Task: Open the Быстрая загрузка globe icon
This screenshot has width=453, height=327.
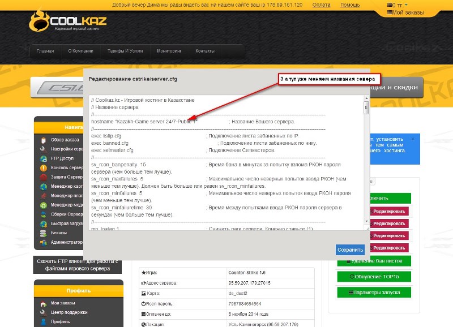Action: click(44, 223)
